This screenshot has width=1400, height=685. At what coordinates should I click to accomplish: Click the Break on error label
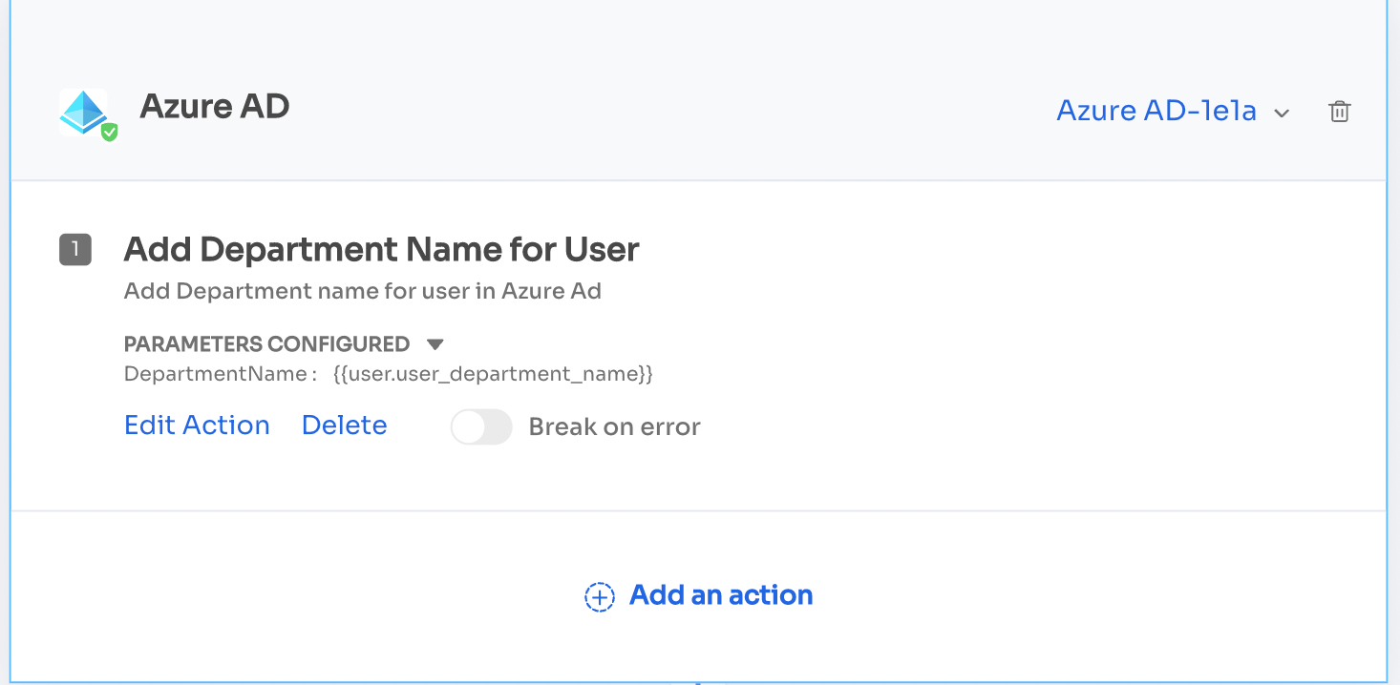615,426
